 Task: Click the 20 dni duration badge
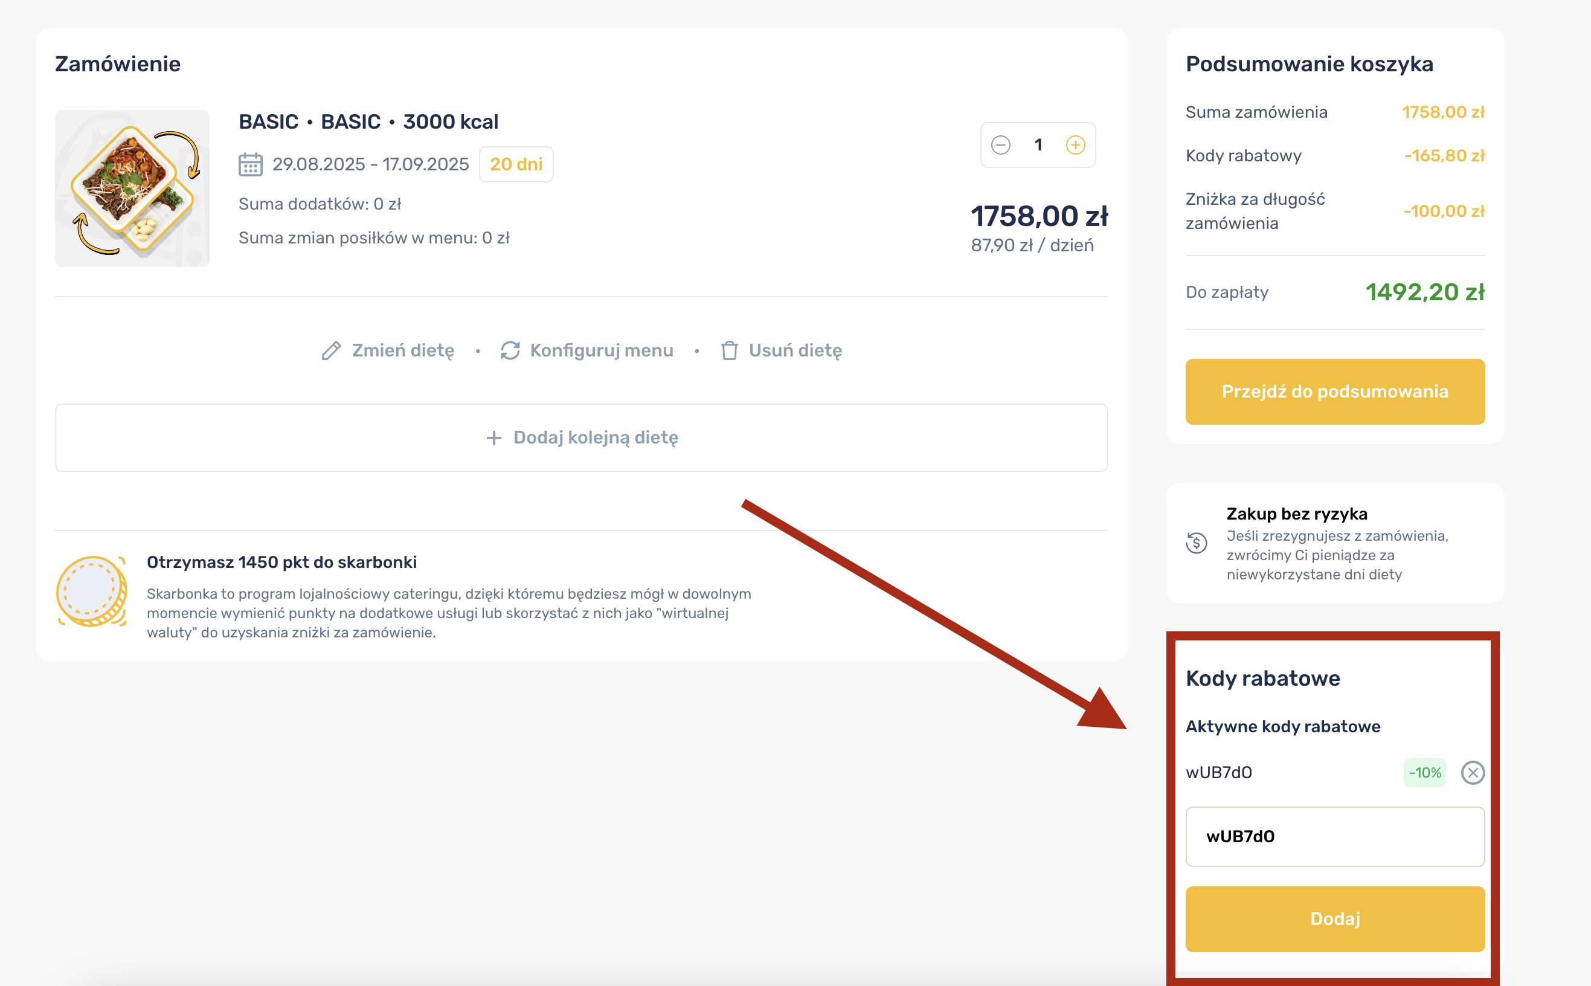(x=516, y=164)
